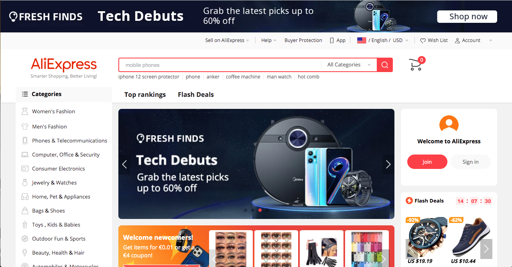
Task: Click the Jewelry & Watches ring icon
Action: (x=25, y=183)
